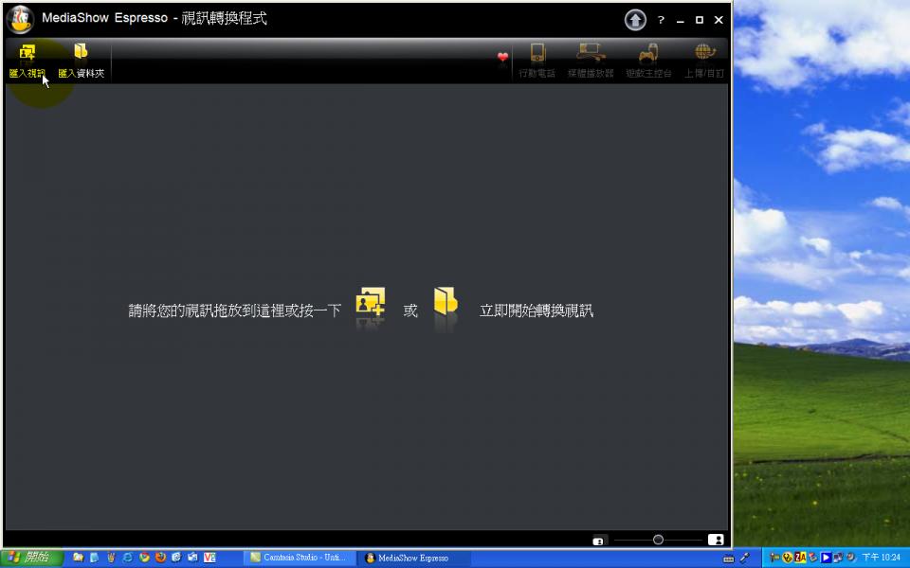Minimize the MediaShow Espresso window
The height and width of the screenshot is (568, 910).
coord(681,20)
